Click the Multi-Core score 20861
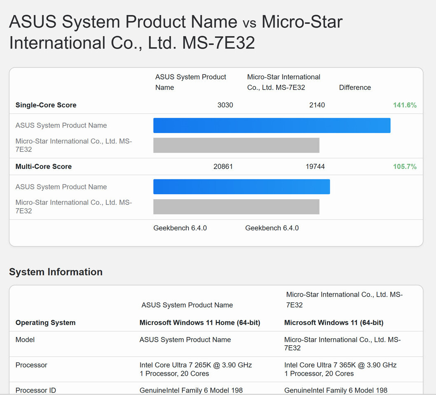436x395 pixels. point(223,166)
